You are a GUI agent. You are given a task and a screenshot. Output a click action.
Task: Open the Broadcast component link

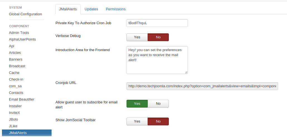17,66
